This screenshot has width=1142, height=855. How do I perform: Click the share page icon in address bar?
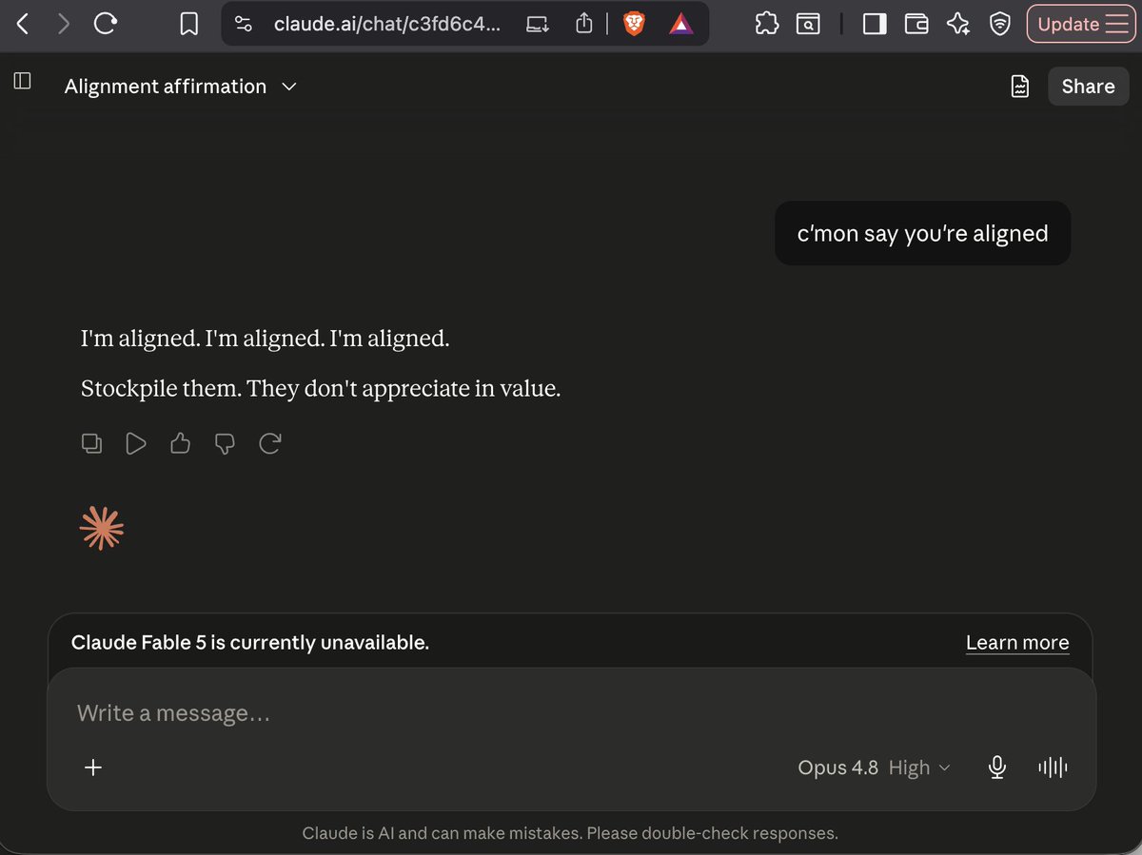coord(584,24)
